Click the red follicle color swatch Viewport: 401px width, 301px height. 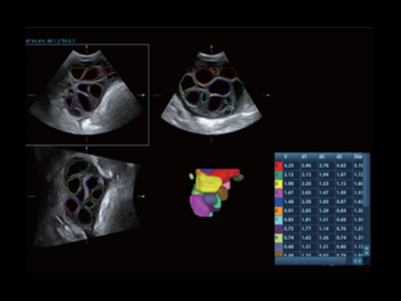point(278,166)
